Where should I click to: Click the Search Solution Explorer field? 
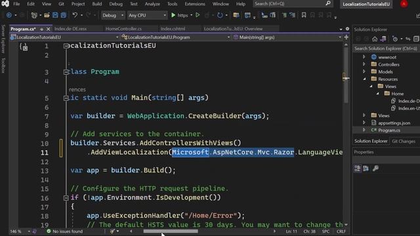point(387,49)
